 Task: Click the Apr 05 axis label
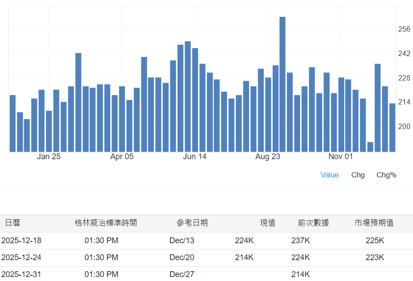[122, 156]
